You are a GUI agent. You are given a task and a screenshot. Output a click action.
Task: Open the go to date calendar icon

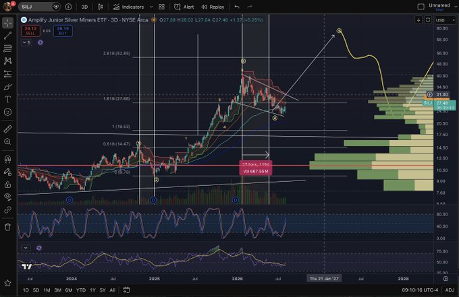pyautogui.click(x=126, y=290)
